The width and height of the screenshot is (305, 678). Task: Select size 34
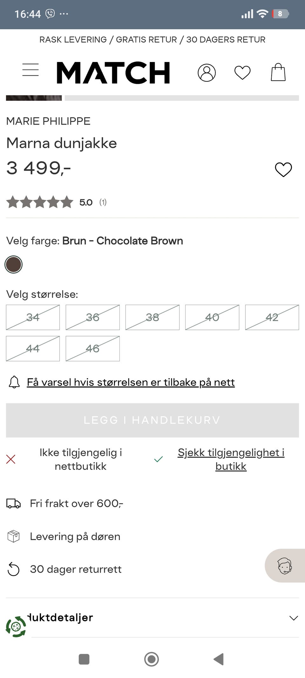[33, 317]
